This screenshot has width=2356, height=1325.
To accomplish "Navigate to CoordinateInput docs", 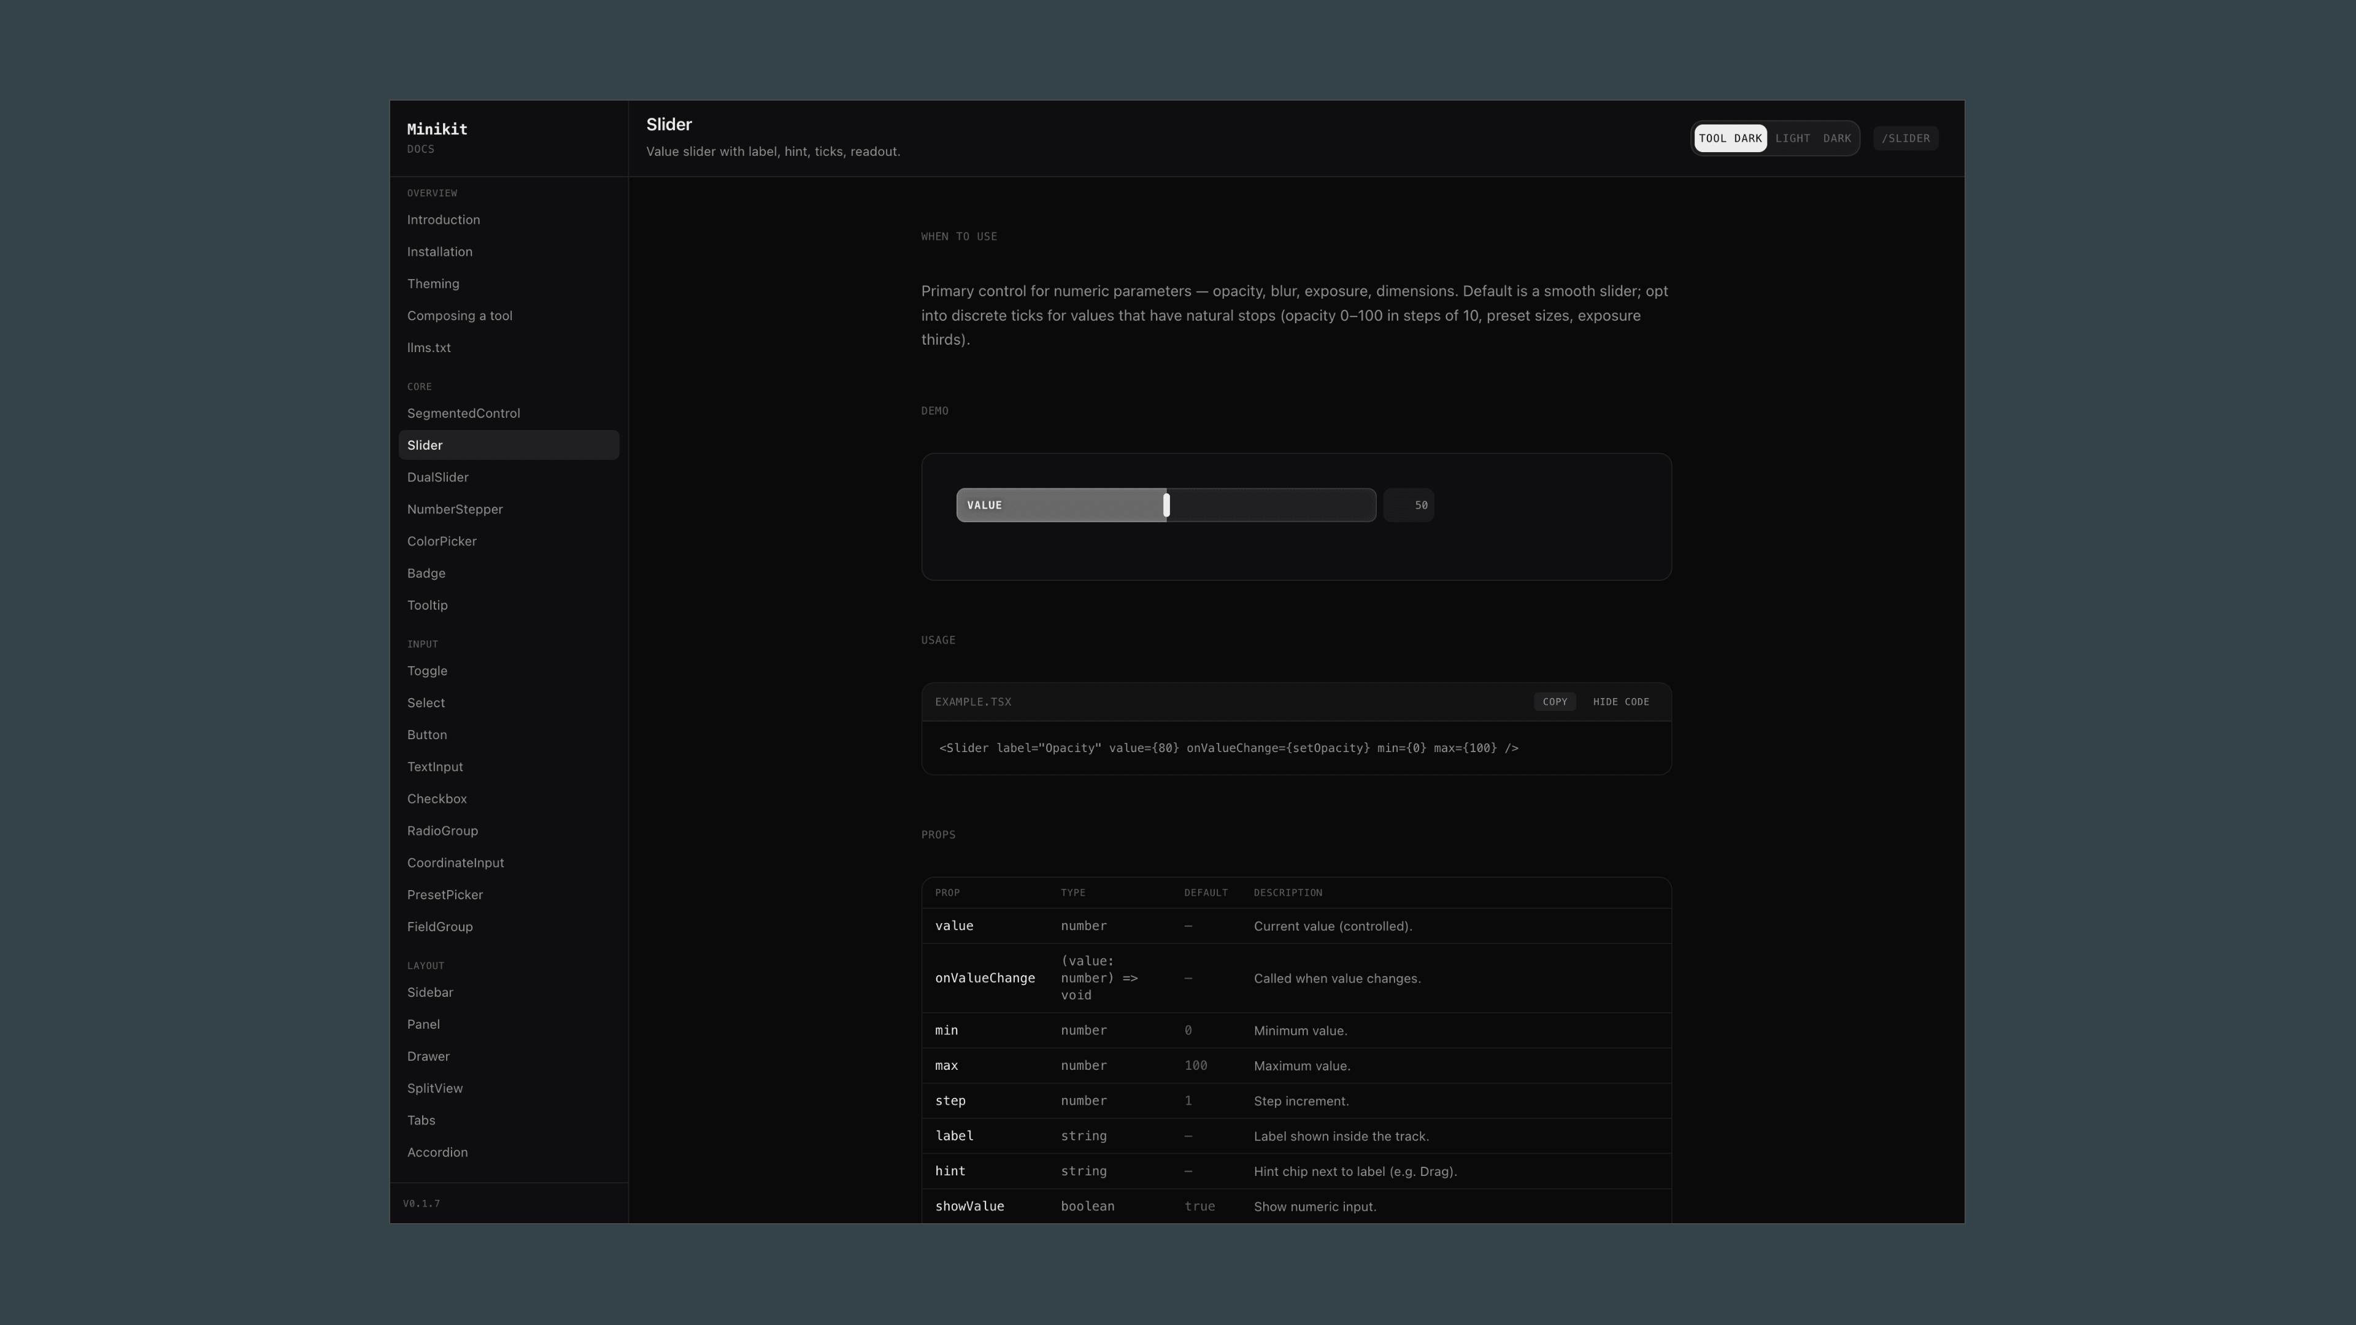I will pyautogui.click(x=509, y=862).
